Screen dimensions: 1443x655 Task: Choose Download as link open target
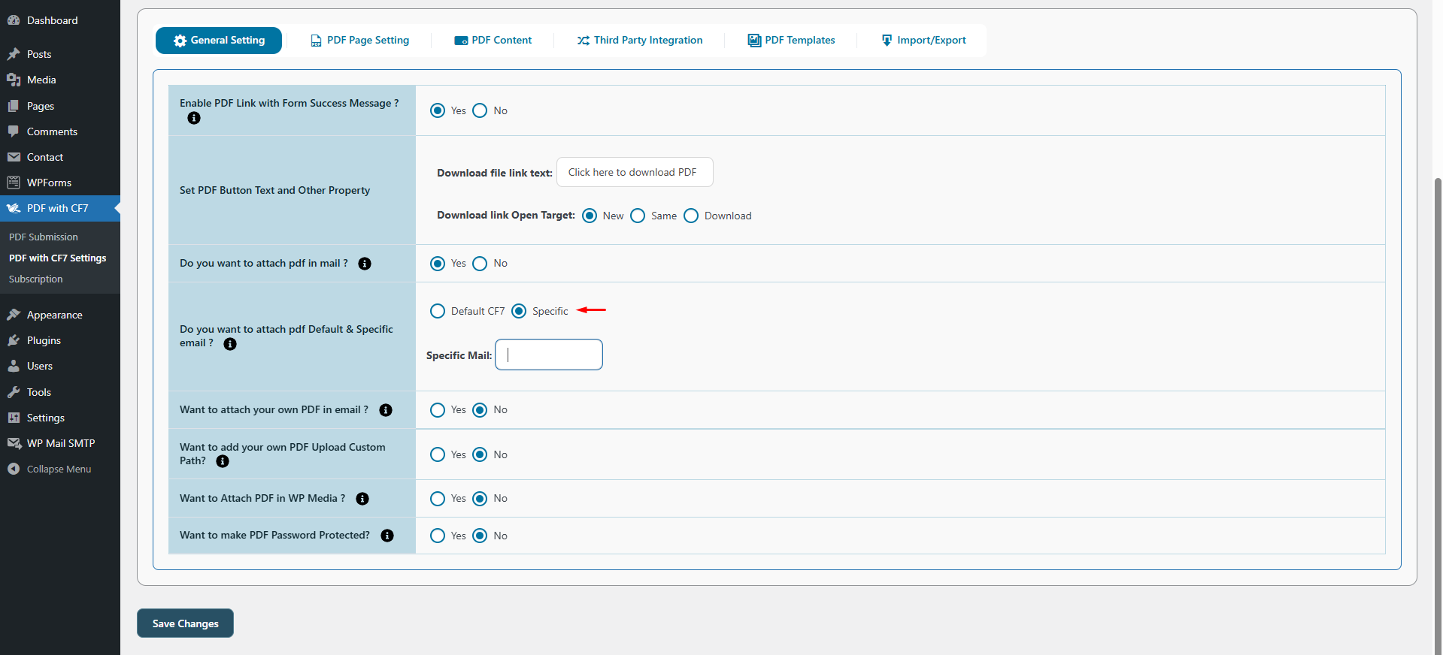pos(691,216)
